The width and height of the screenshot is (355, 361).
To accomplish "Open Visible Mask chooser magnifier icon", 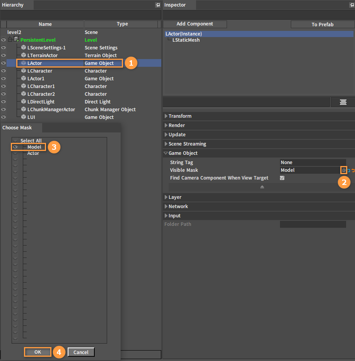I will [x=344, y=170].
